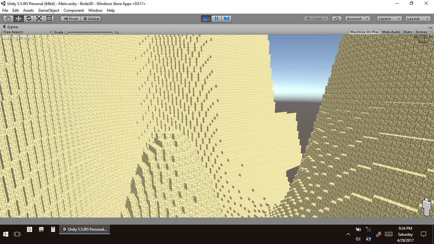The height and width of the screenshot is (244, 434).
Task: Stop play mode with Play button
Action: [x=206, y=19]
